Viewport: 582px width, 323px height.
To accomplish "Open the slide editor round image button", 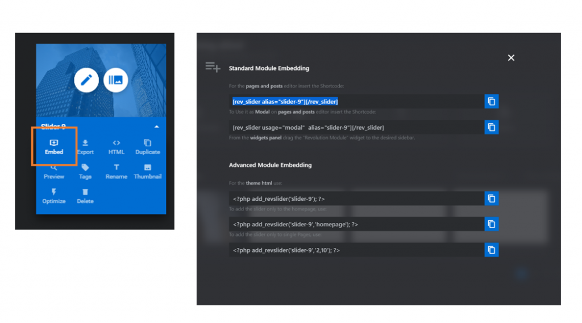I will 116,80.
